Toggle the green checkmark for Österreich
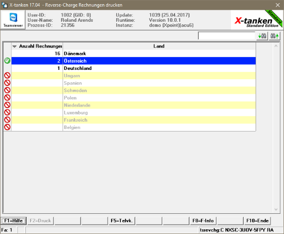 coord(7,61)
